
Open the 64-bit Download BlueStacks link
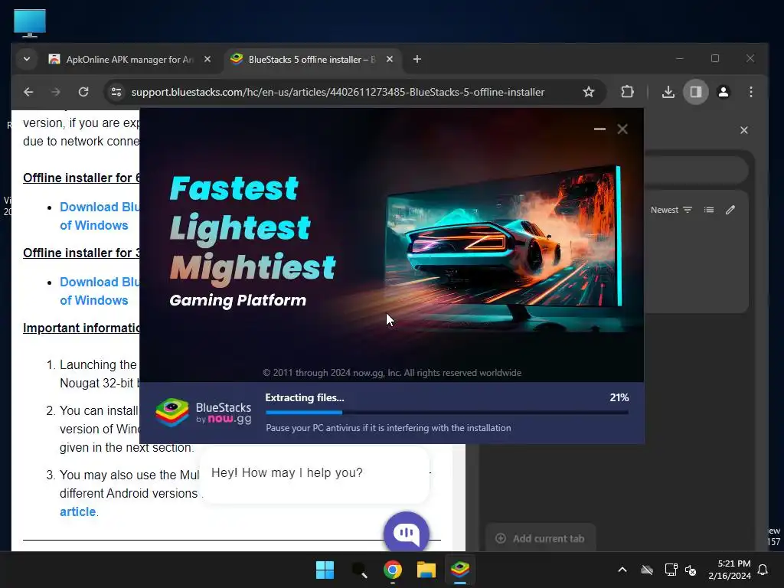(100, 216)
